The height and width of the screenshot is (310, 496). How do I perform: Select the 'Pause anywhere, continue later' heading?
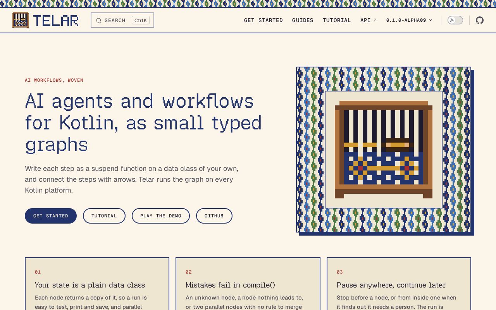point(391,285)
